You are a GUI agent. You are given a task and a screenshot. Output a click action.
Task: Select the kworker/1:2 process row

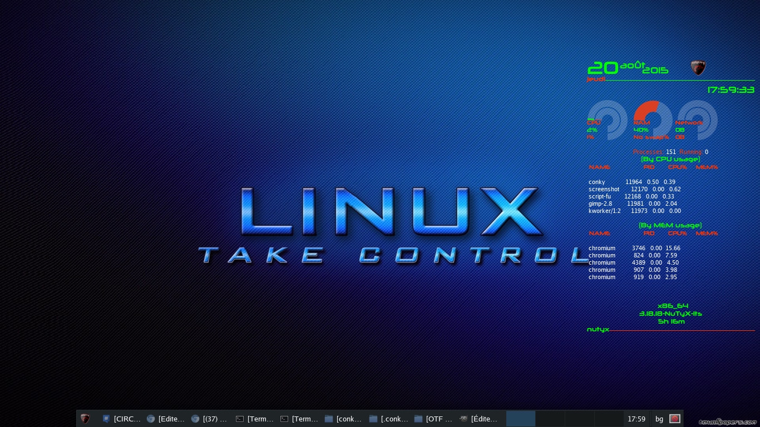click(x=635, y=211)
